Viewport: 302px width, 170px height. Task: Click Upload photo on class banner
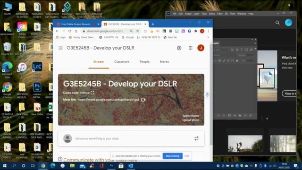coord(191,120)
